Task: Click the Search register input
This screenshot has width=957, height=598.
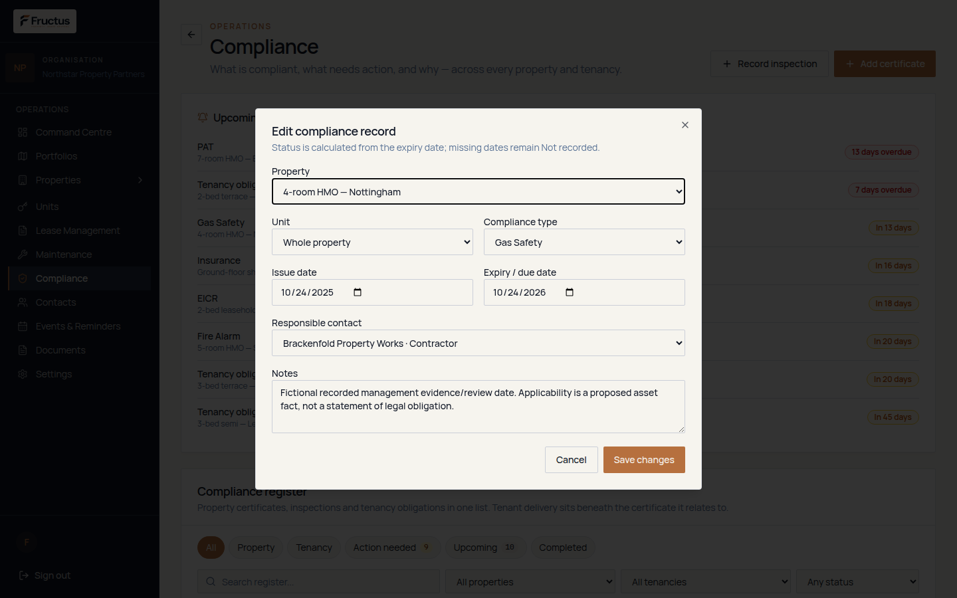Action: (319, 581)
